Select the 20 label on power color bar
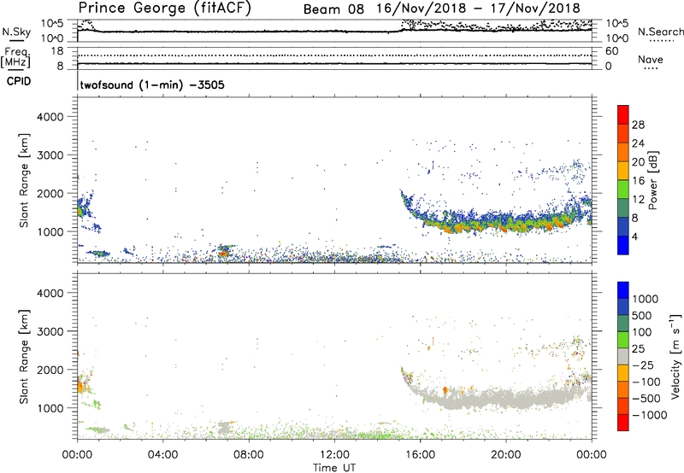This screenshot has height=473, width=684. (638, 162)
